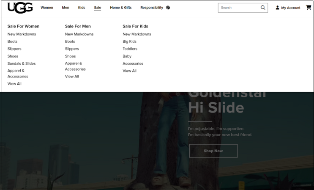This screenshot has height=190, width=314.
Task: Open the Men menu
Action: click(66, 8)
